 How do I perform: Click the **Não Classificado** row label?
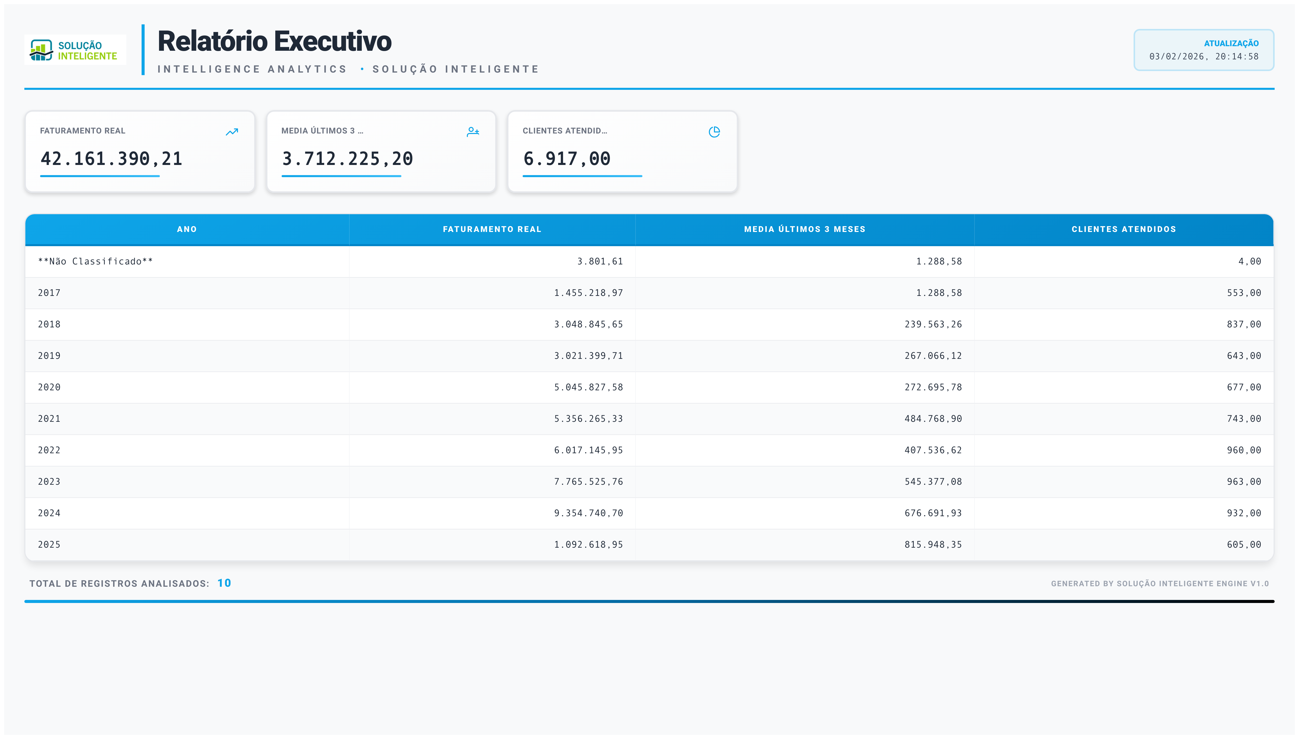(95, 261)
